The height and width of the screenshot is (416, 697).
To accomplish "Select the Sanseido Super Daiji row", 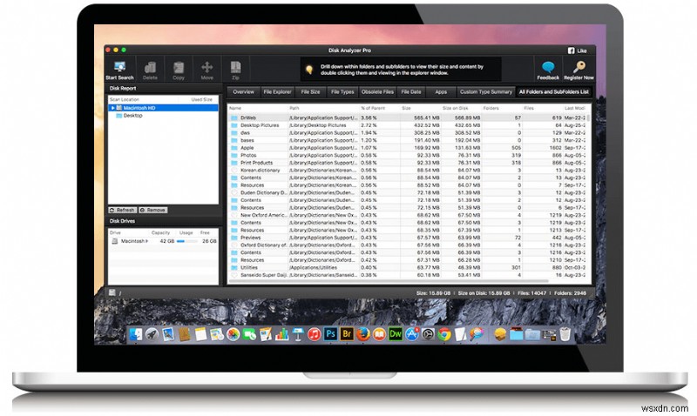I will pyautogui.click(x=407, y=275).
